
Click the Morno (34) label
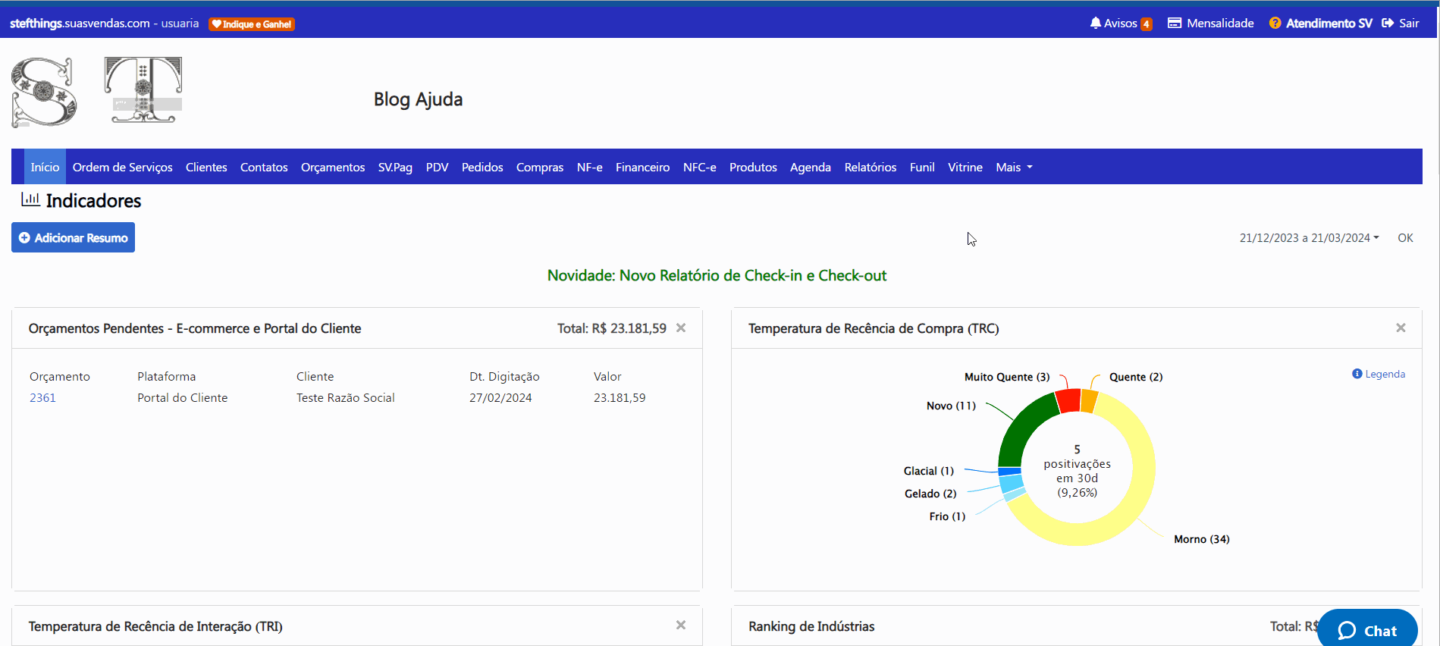tap(1202, 539)
